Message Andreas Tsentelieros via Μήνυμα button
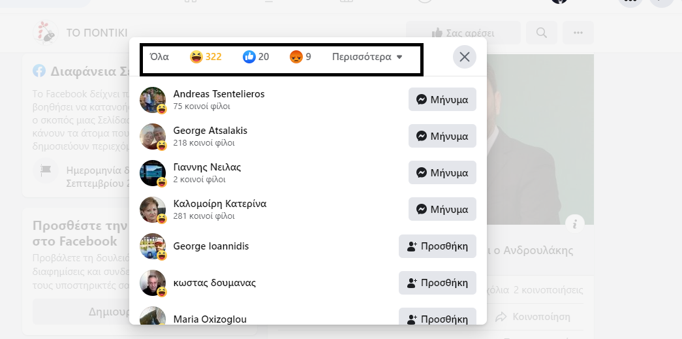Screen dimensions: 682x339 point(442,100)
